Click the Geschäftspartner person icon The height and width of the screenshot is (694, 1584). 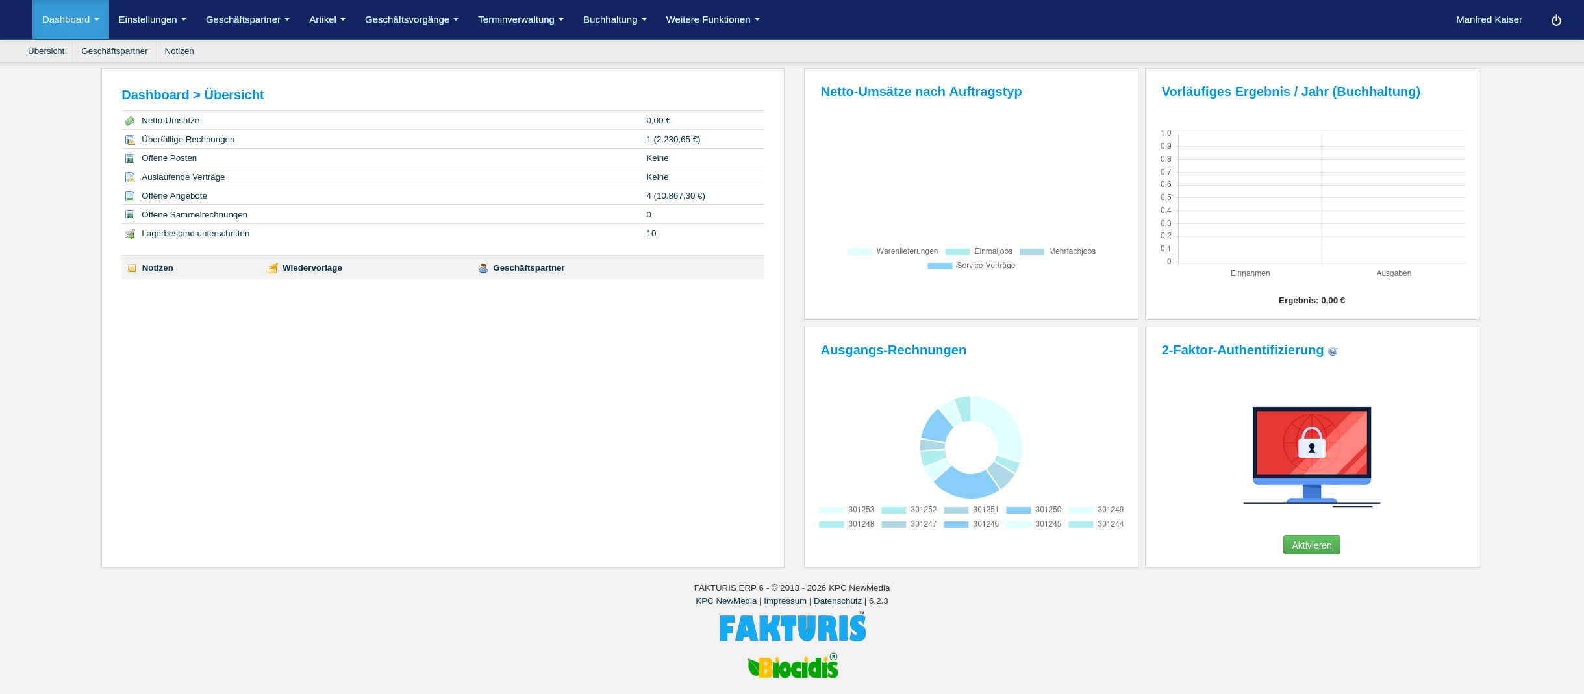[x=483, y=268]
